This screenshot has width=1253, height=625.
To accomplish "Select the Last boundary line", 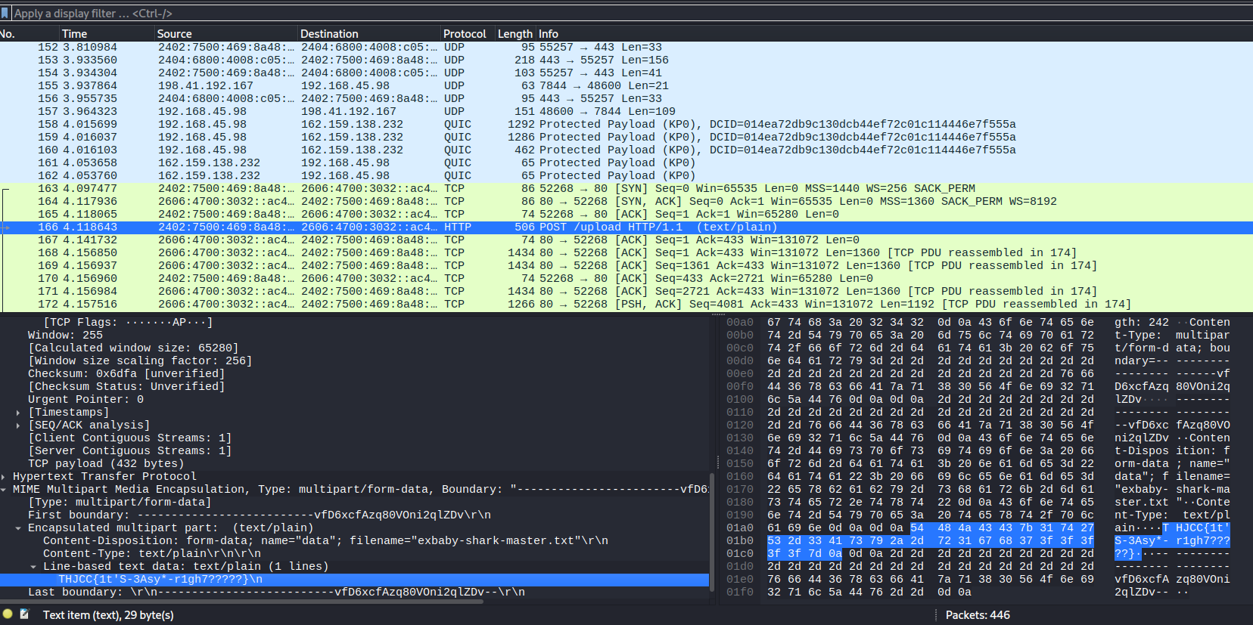I will coord(276,593).
